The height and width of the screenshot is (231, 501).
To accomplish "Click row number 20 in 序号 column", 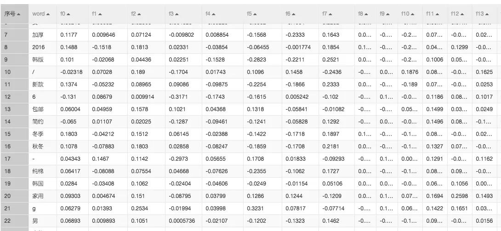I will tap(7, 196).
